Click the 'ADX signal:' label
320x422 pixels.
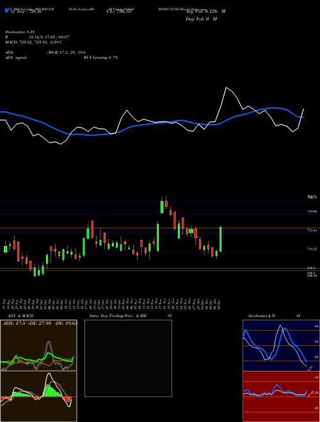point(16,58)
